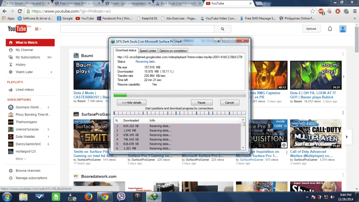Click the YouTube logo
The height and width of the screenshot is (202, 359).
[x=17, y=29]
